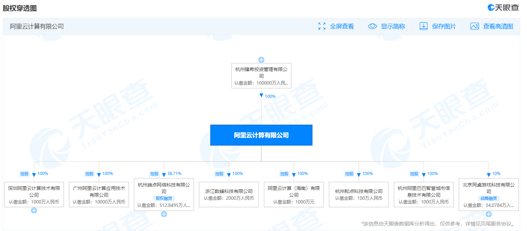Click the picture icon for 查看高清图

475,26
